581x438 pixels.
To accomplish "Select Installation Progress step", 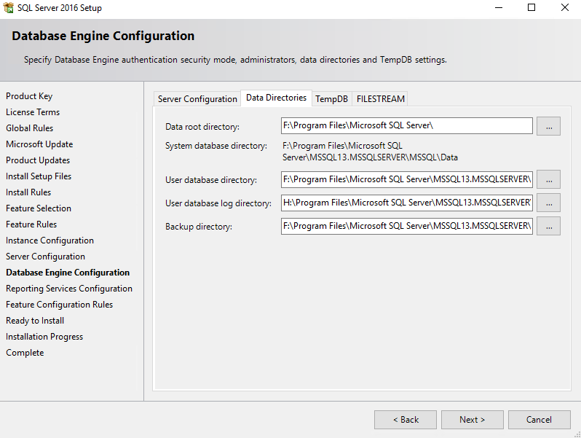I will click(x=44, y=337).
